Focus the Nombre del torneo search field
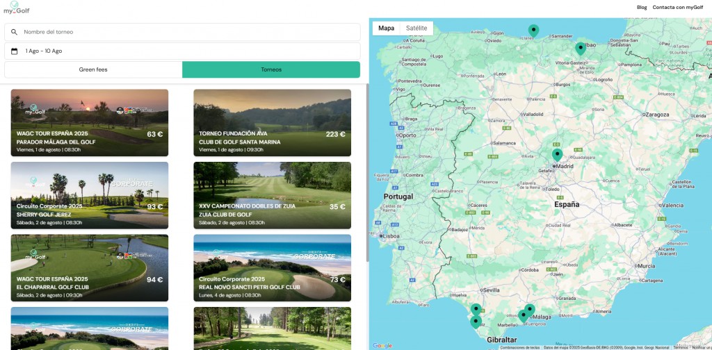 (x=182, y=32)
